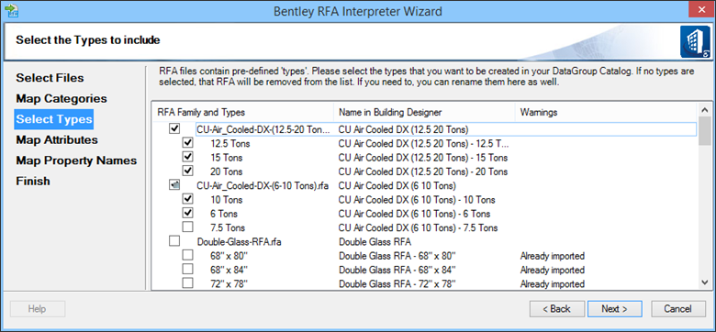Check the 72" x 78" type checkbox

pos(187,282)
